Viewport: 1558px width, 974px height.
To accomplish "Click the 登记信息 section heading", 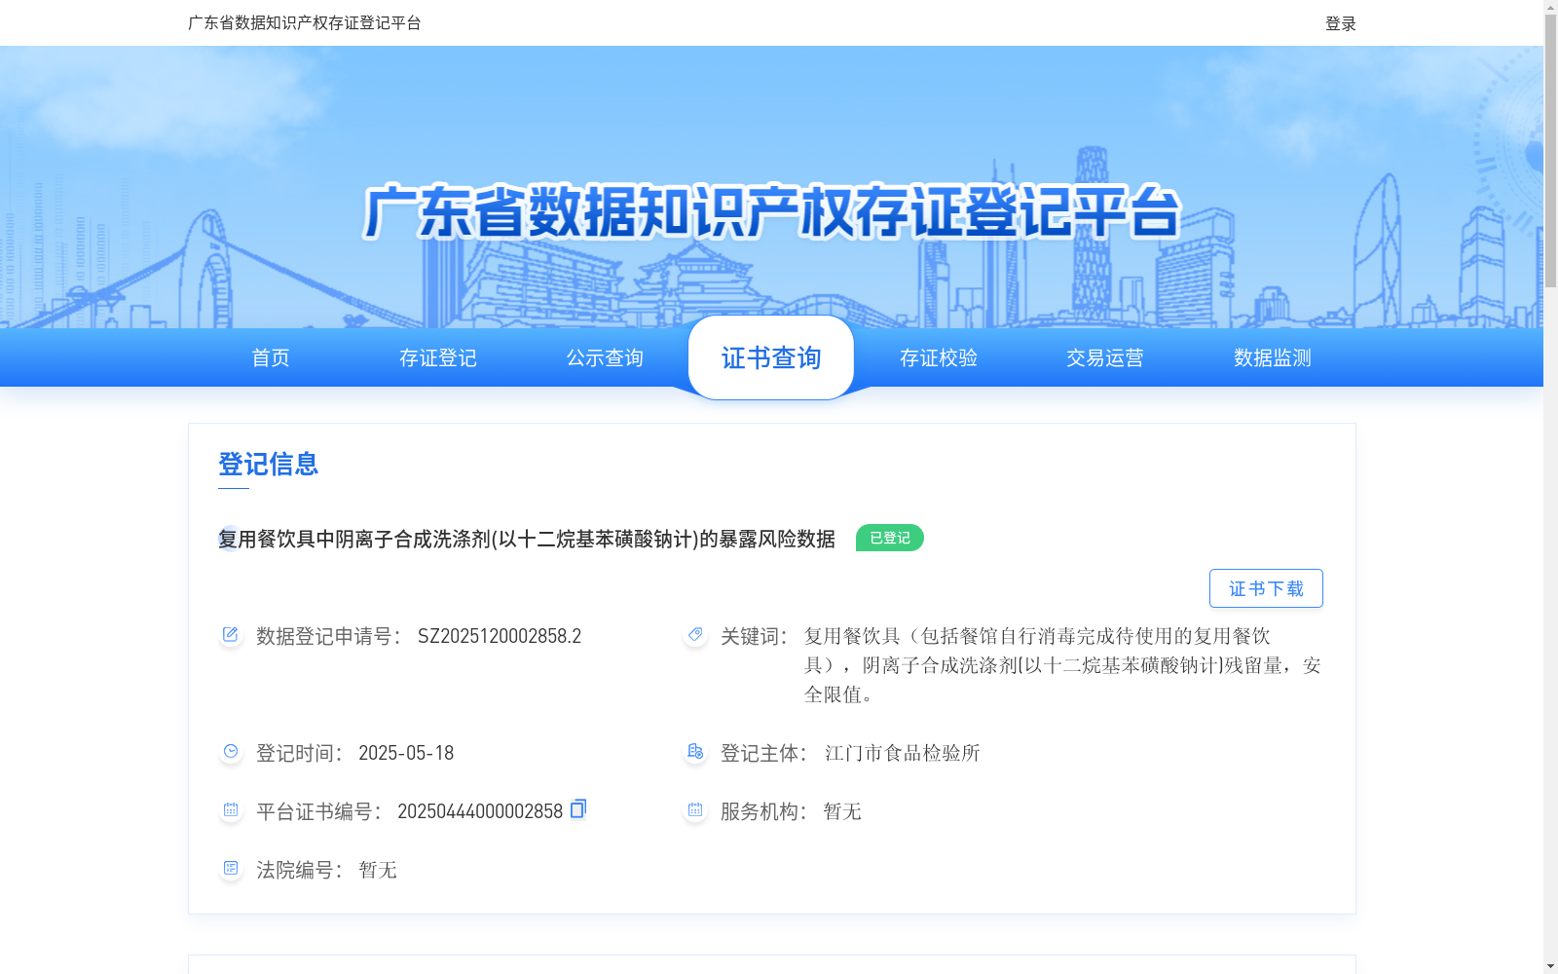I will point(269,464).
